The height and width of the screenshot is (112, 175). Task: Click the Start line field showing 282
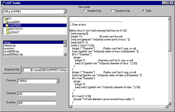tap(37, 94)
